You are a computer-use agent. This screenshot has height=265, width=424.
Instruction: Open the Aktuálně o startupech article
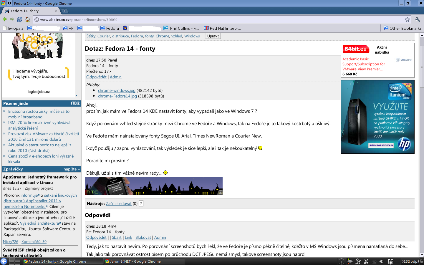(x=40, y=148)
